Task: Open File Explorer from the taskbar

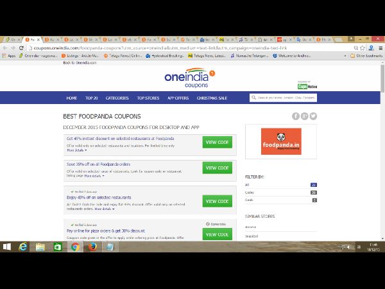Action: tap(40, 247)
